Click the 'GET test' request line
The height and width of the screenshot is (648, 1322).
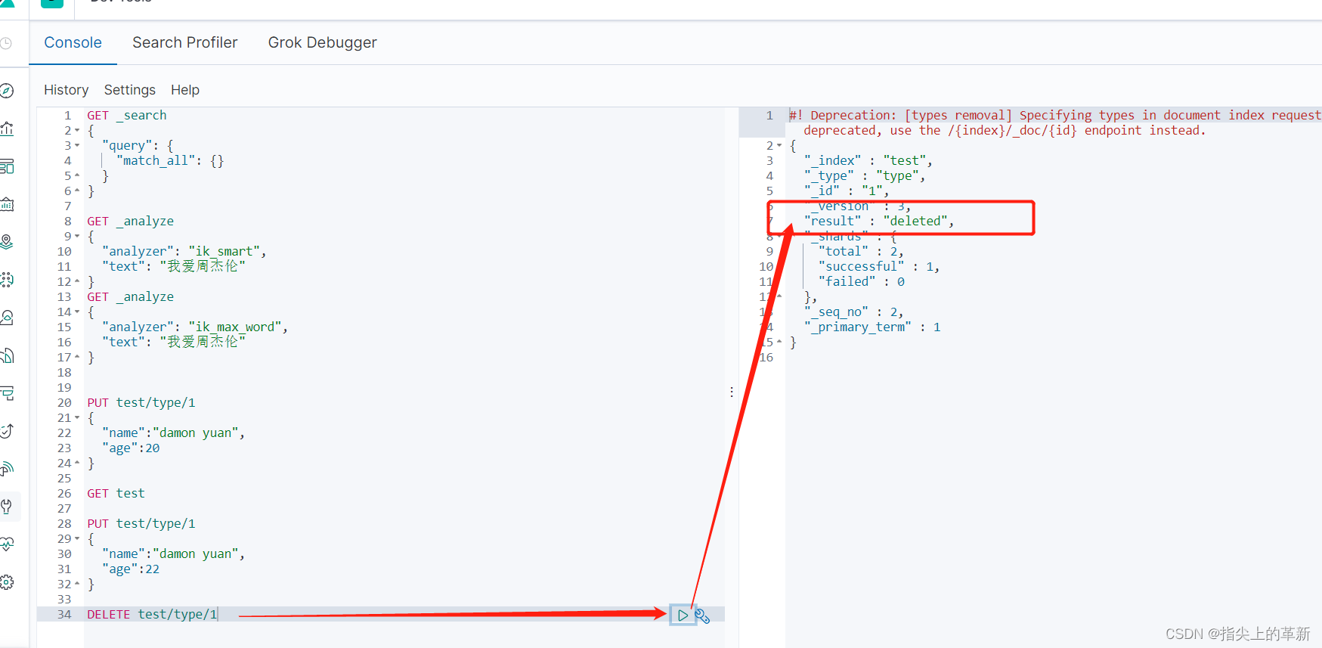click(x=116, y=493)
